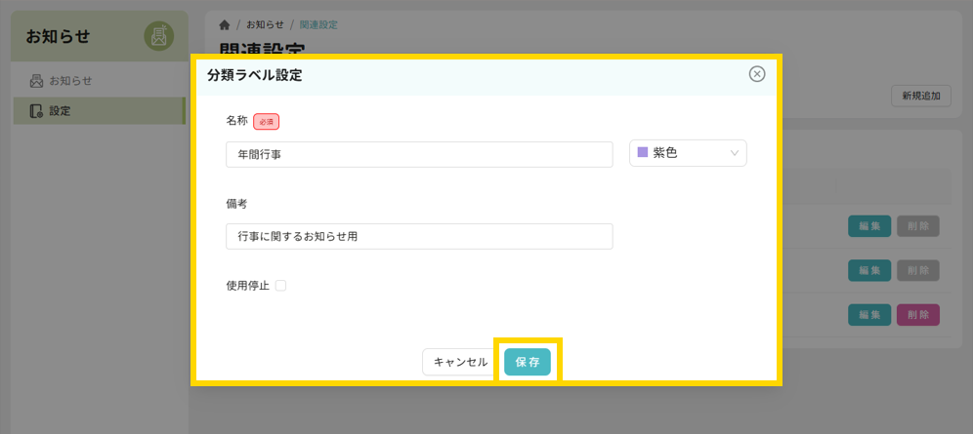Go to お知らせ breadcrumb link
This screenshot has width=973, height=434.
click(265, 24)
